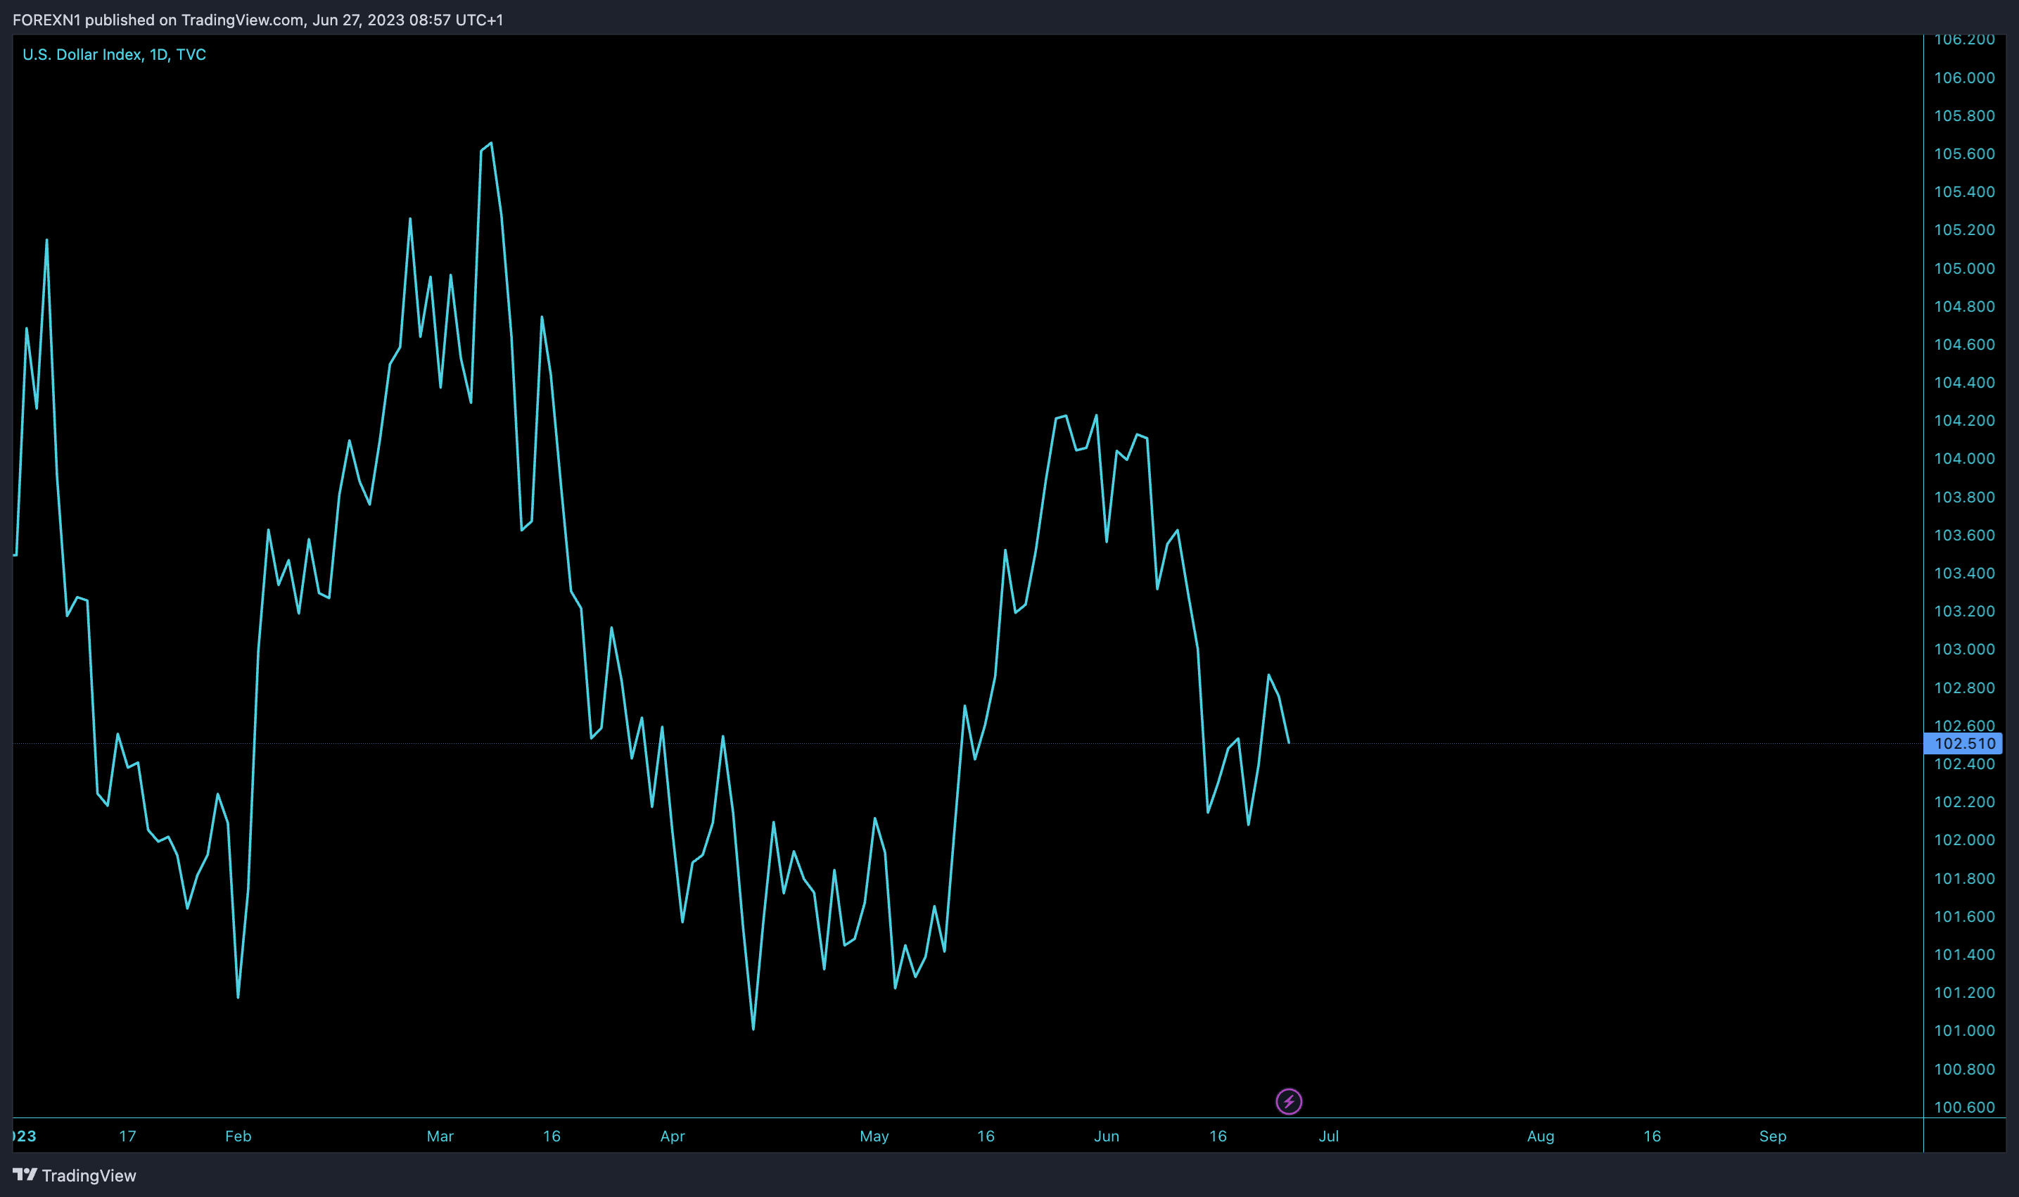Viewport: 2019px width, 1197px height.
Task: Click the 101.800 price axis label
Action: point(1964,878)
